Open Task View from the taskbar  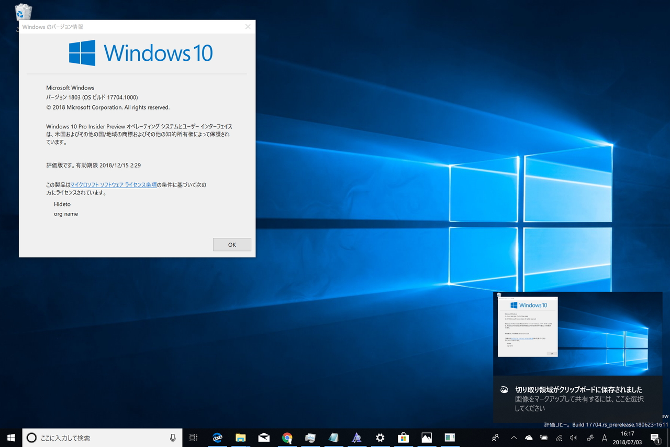(193, 438)
